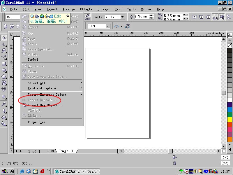Select the Shape tool
The width and height of the screenshot is (233, 175).
4,44
